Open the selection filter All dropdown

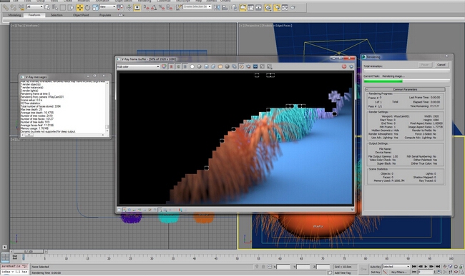35,6
